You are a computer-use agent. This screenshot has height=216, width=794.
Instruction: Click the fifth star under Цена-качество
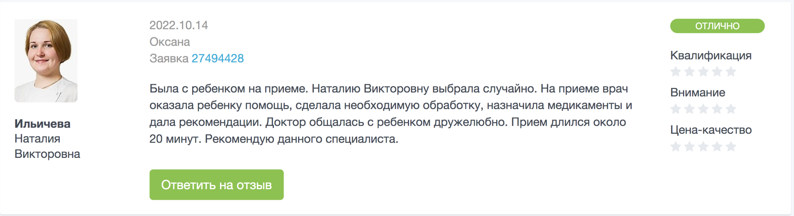click(x=731, y=146)
